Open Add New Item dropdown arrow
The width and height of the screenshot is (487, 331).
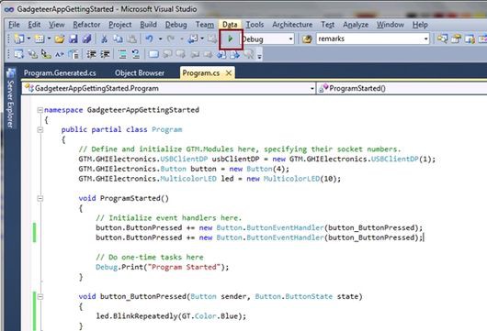49,39
